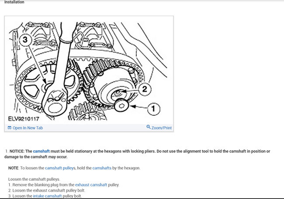Follow the 'exhaust camshaft' link in step 1
Viewport: 284px width, 199px height.
pyautogui.click(x=91, y=185)
